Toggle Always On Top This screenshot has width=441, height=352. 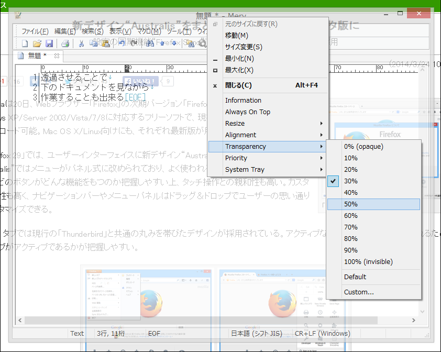click(268, 112)
